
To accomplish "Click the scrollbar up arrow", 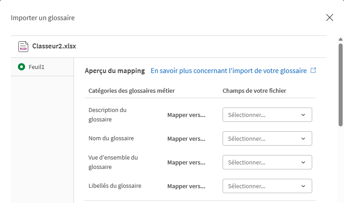I will [x=340, y=39].
